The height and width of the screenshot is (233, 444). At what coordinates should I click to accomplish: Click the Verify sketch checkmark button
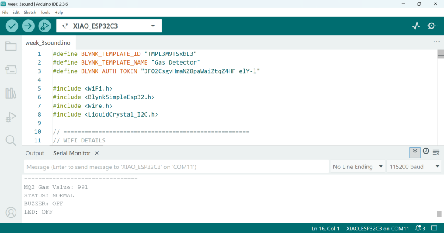pyautogui.click(x=12, y=26)
